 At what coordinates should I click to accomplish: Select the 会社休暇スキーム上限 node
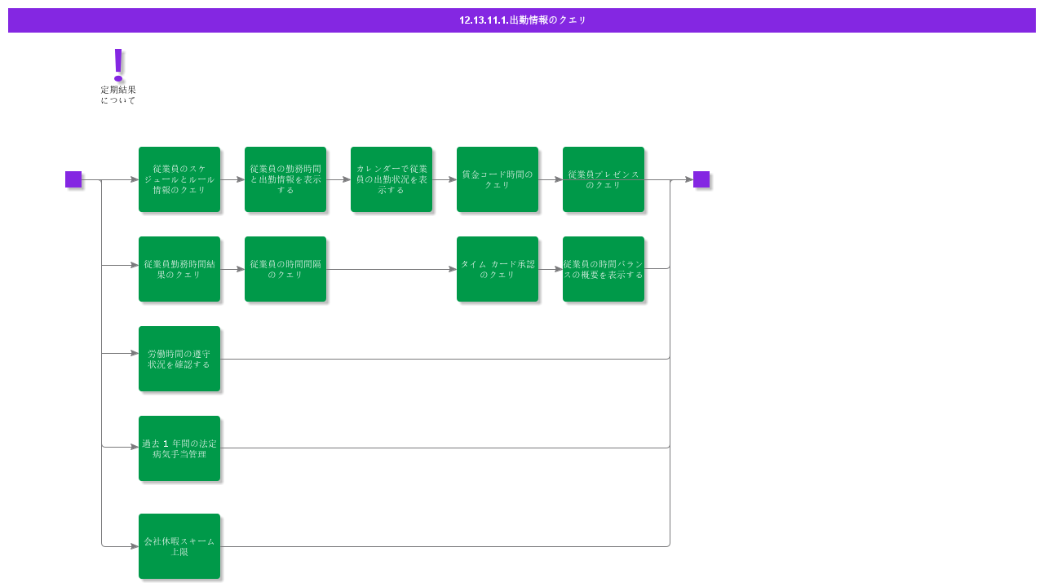(x=179, y=545)
